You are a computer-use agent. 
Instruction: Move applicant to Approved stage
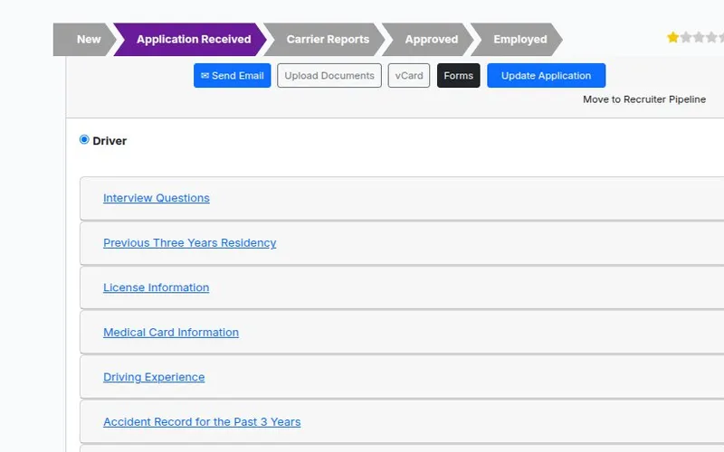[429, 39]
